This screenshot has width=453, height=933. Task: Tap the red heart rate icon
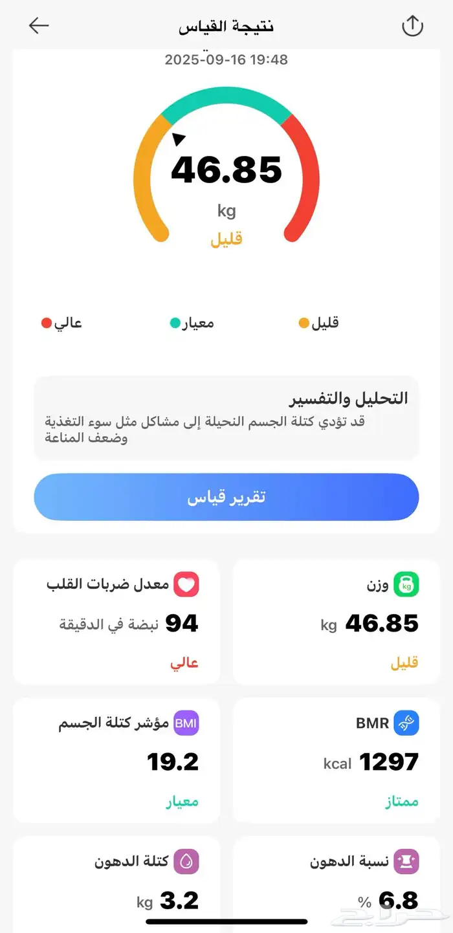[x=186, y=585]
